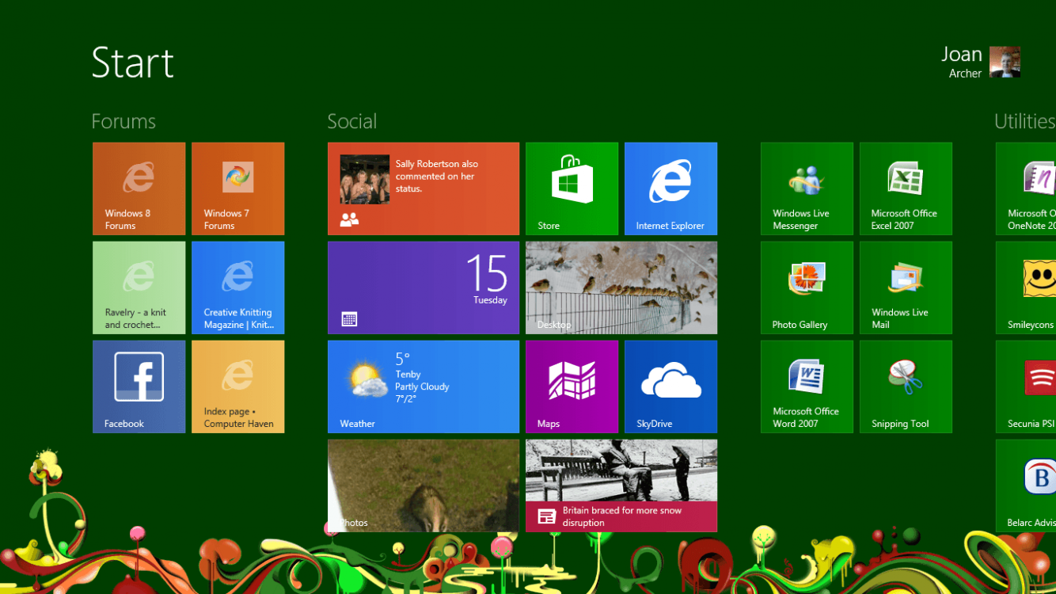
Task: Open the Britain snow disruption news tile
Action: click(x=621, y=485)
